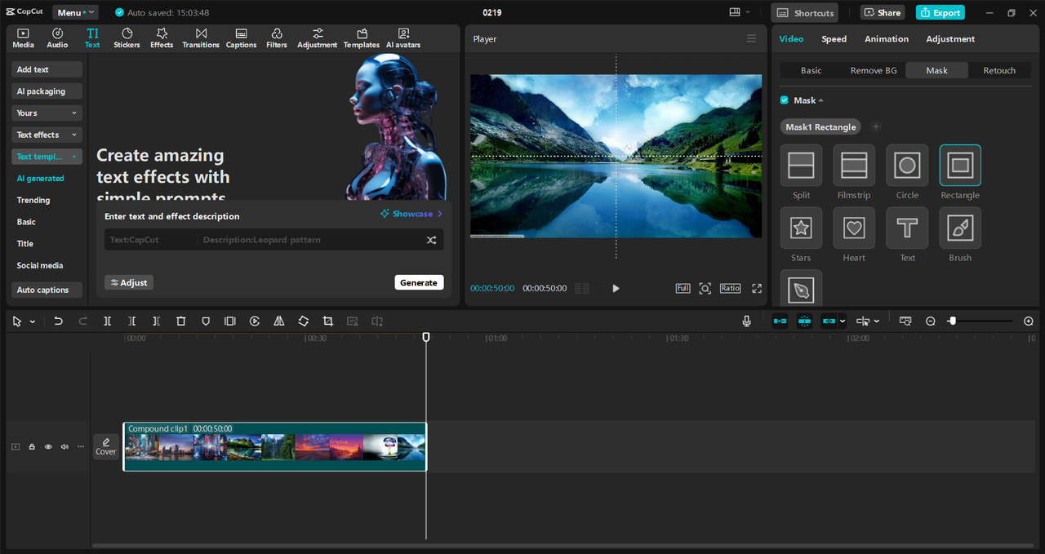This screenshot has height=554, width=1045.
Task: Choose the Heart mask shape
Action: pos(854,228)
